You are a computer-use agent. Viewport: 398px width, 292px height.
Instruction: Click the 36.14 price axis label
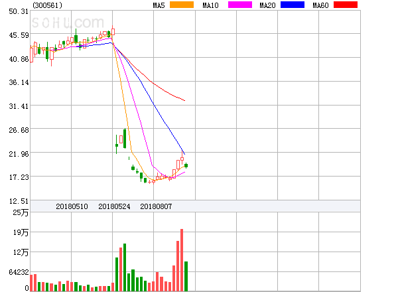[x=19, y=82]
